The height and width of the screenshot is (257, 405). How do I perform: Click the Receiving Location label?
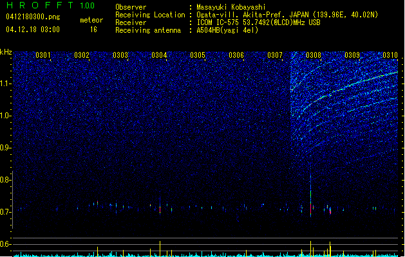pyautogui.click(x=150, y=15)
